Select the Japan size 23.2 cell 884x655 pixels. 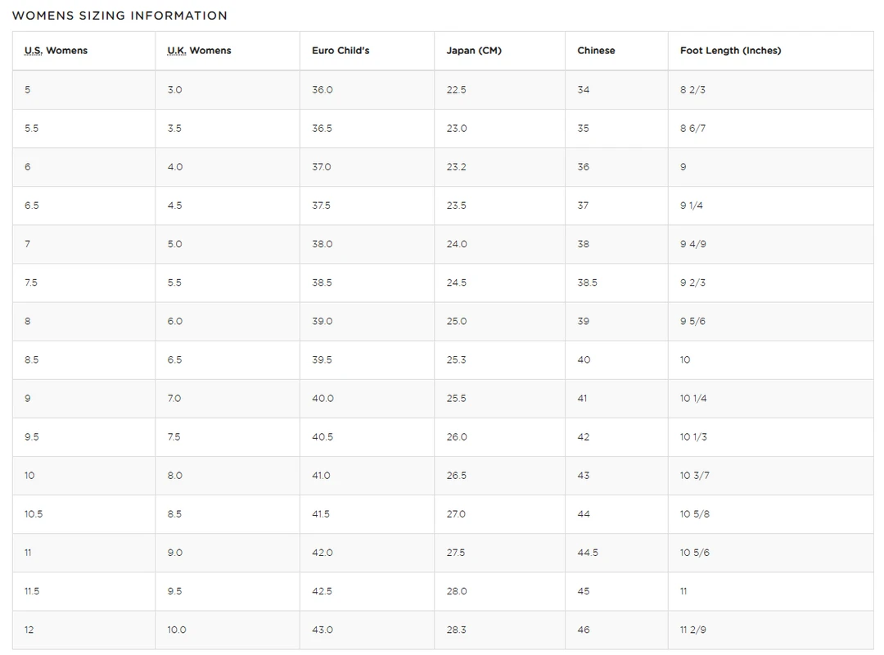(x=457, y=167)
